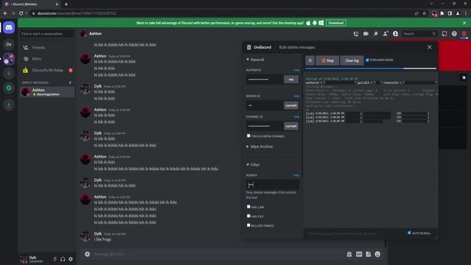Screen dimensions: 471x265
Task: Click the Undiscord trash icon in panel title
Action: 249,47
